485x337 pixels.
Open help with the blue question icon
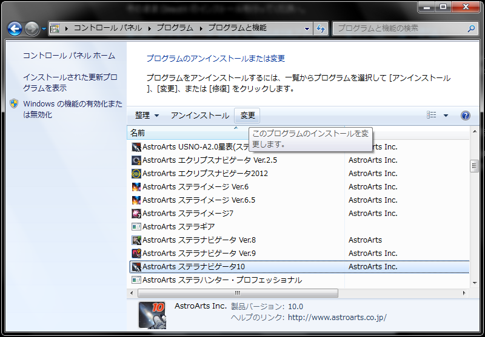click(x=465, y=116)
